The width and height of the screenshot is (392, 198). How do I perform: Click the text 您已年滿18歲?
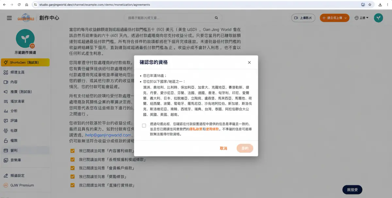[155, 75]
